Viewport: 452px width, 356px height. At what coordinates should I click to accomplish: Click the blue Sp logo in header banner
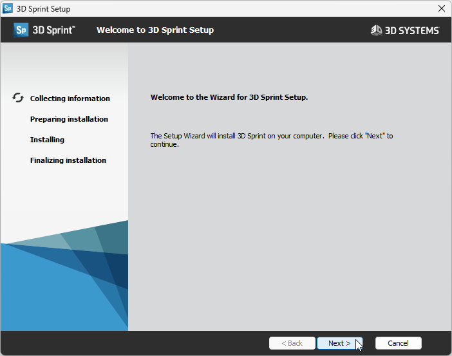(21, 30)
